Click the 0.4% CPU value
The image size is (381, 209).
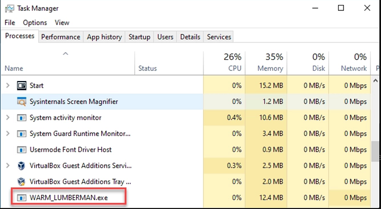pos(234,118)
